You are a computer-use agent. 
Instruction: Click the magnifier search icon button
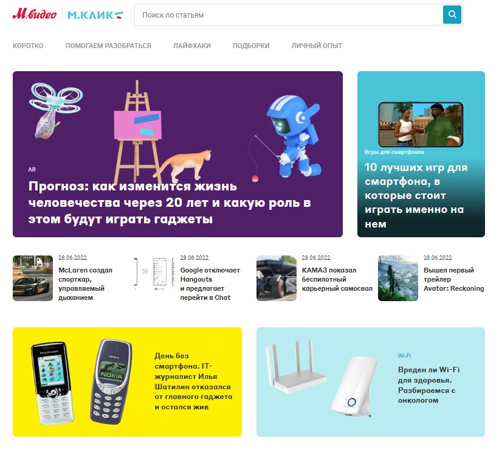(x=452, y=15)
